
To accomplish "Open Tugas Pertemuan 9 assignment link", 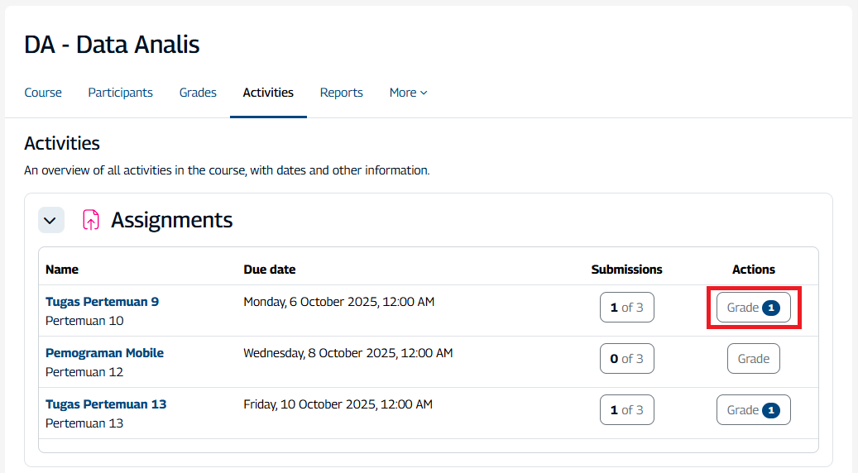I will [x=102, y=302].
